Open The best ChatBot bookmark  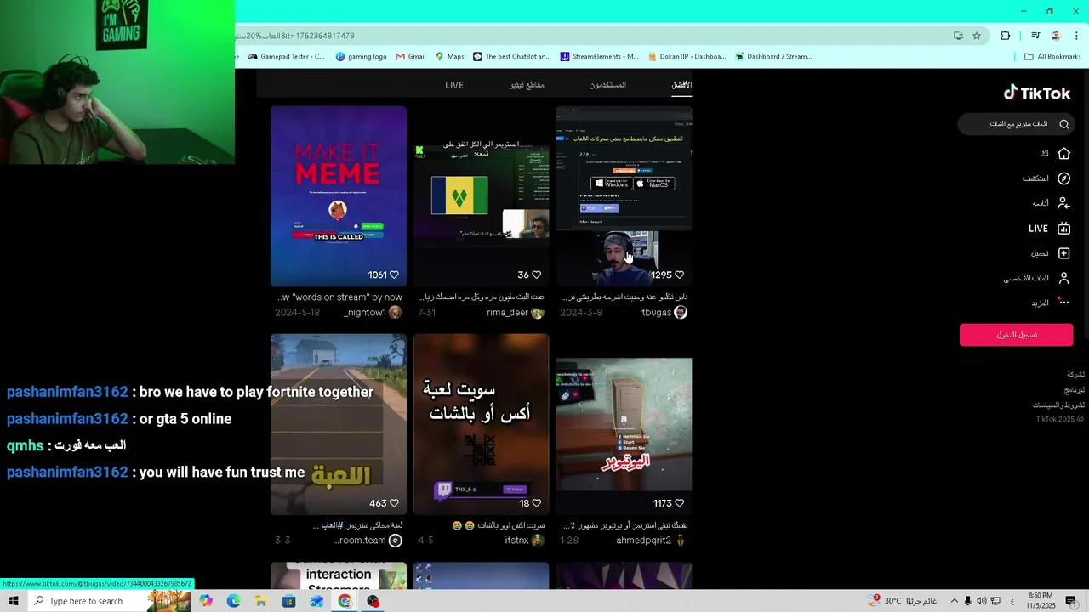pyautogui.click(x=512, y=57)
